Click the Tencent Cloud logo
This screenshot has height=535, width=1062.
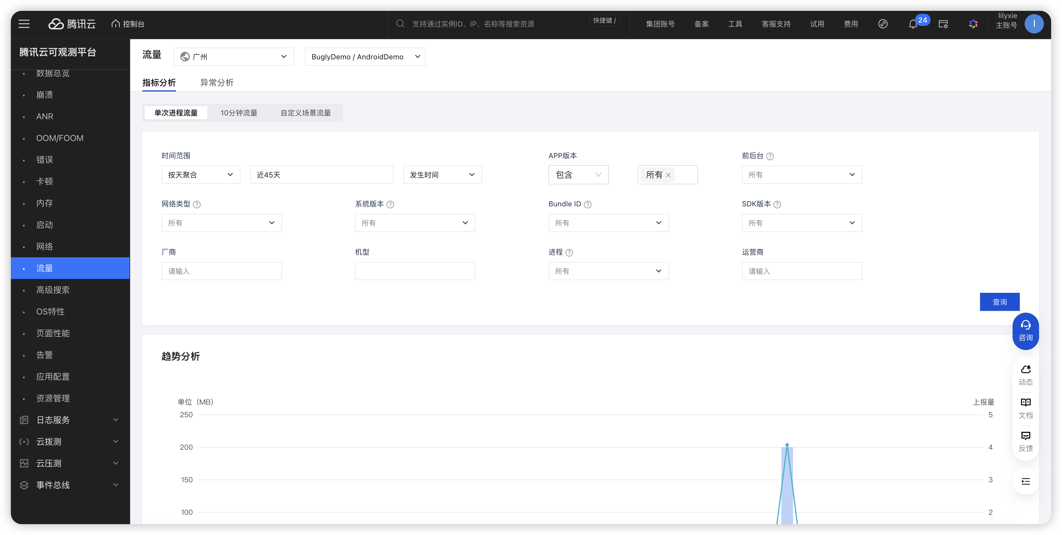pos(72,24)
